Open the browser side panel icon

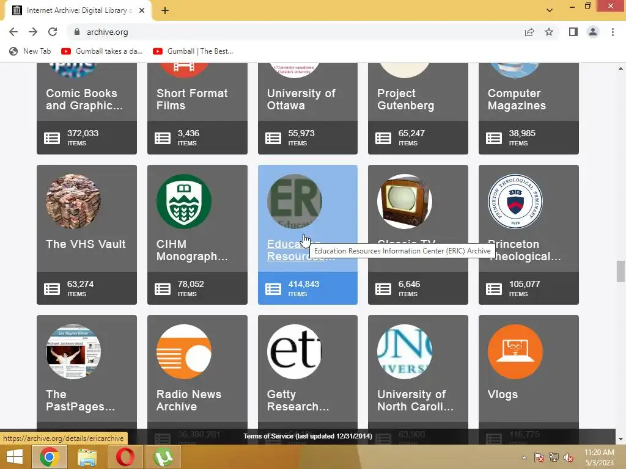pyautogui.click(x=573, y=32)
